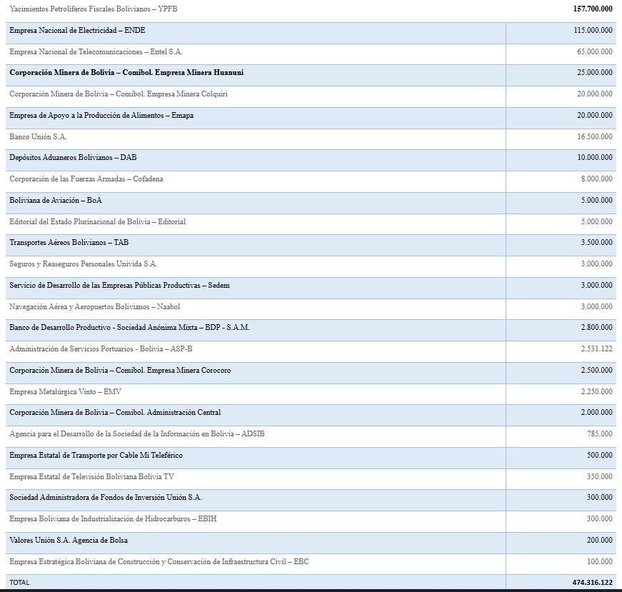Click the Cofadena row label
This screenshot has width=622, height=592.
(86, 179)
